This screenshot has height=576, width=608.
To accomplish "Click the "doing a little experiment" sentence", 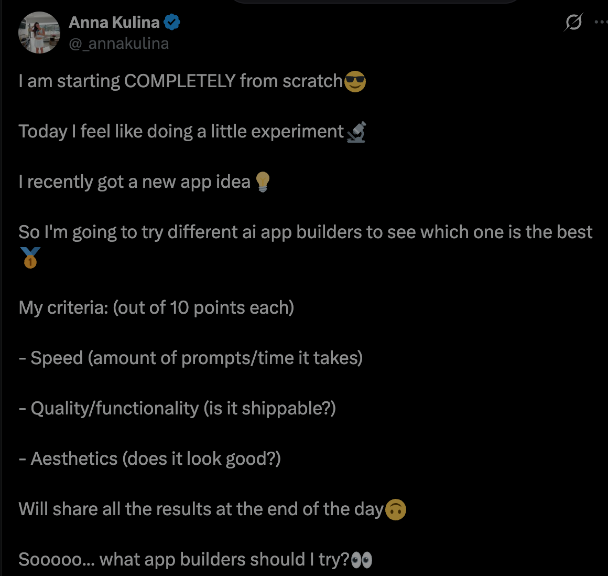I will tap(181, 132).
